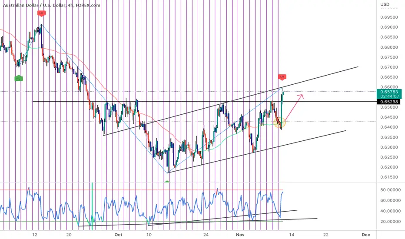Click the candle countdown 02:44:07
The width and height of the screenshot is (405, 239).
coord(389,96)
